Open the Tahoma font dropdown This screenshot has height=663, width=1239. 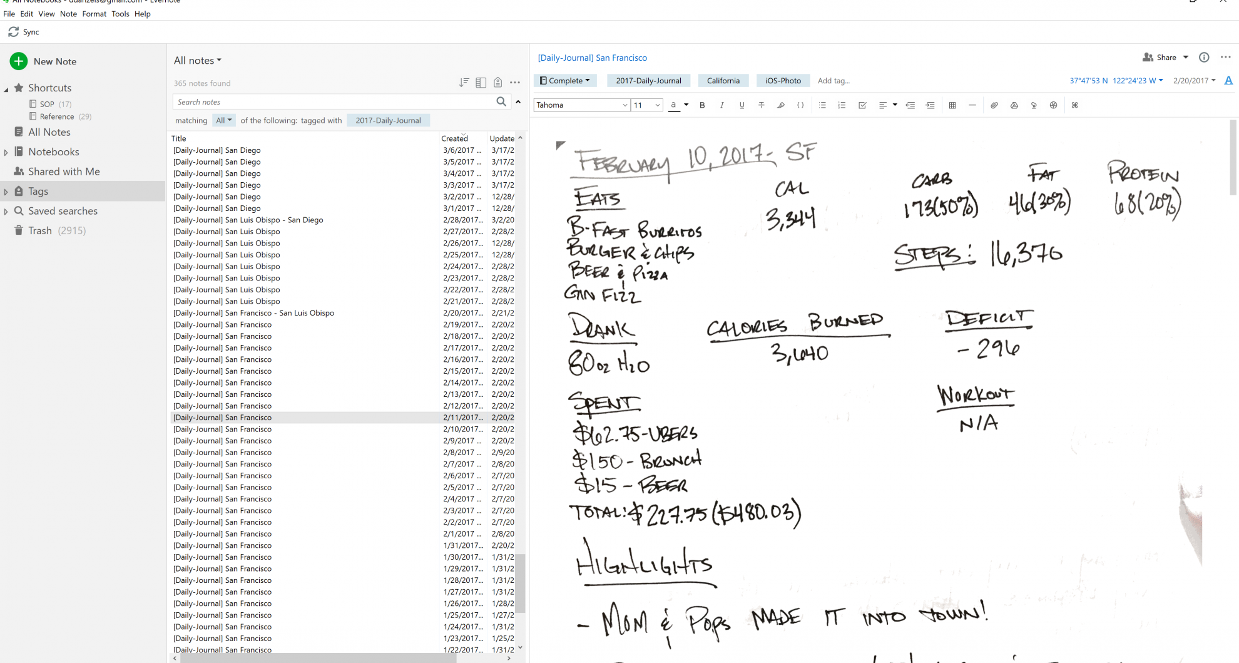[x=581, y=105]
